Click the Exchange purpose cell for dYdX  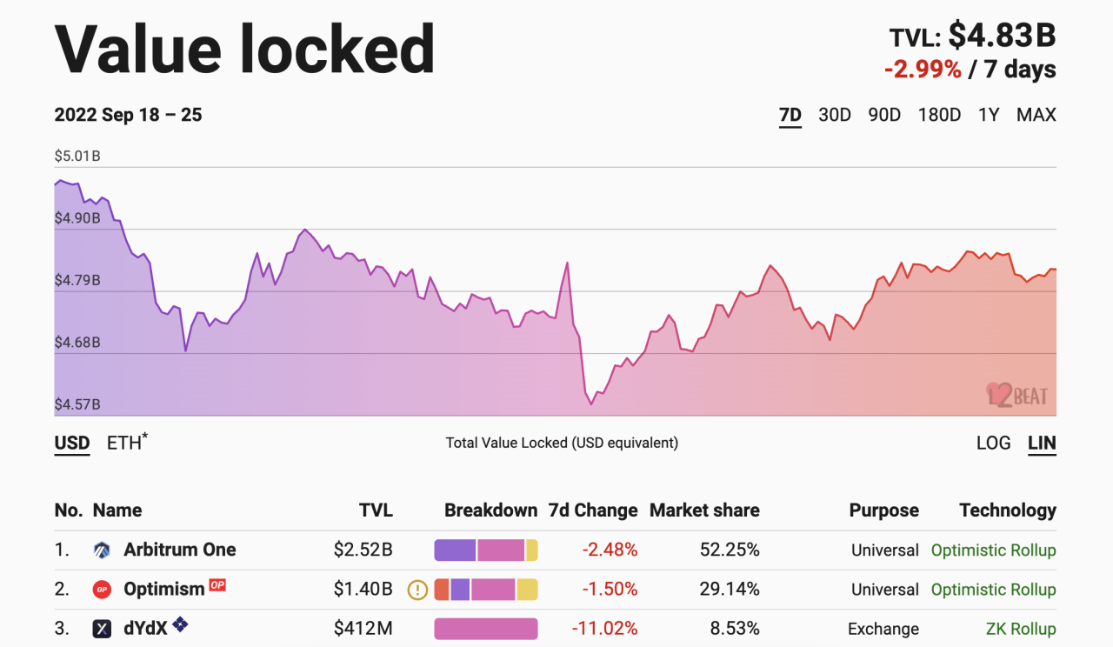click(x=883, y=629)
